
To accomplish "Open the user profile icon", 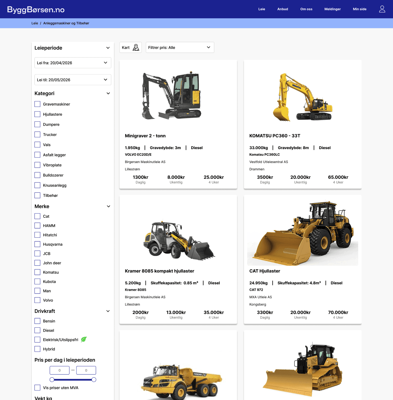I will (x=382, y=9).
